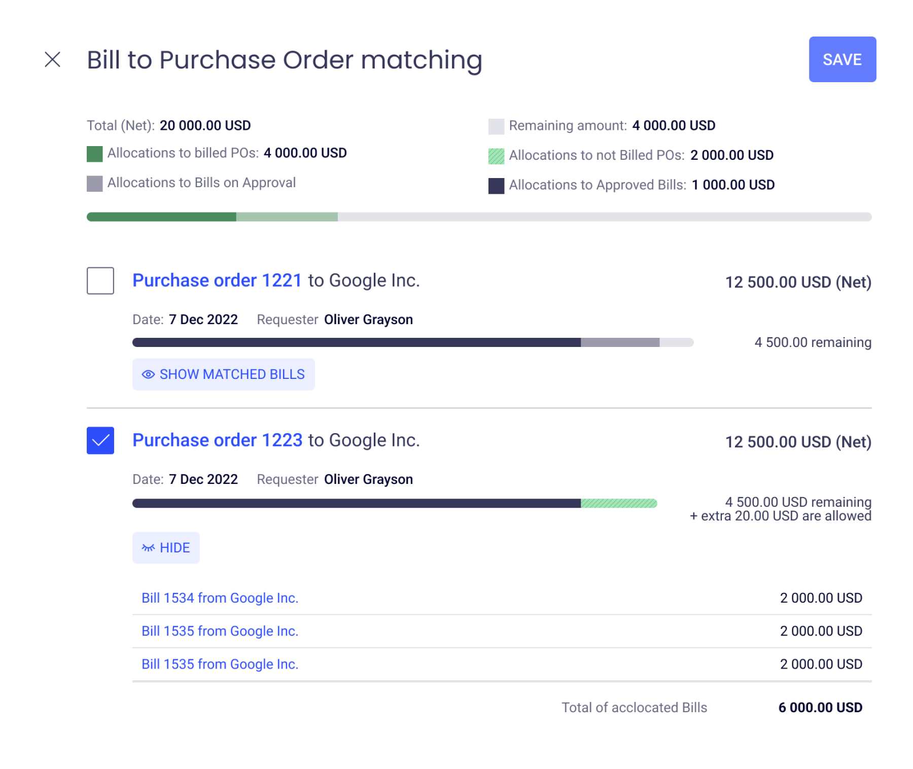Click the total allocation progress bar at the top
Viewport: 913px width, 769px height.
[x=479, y=217]
